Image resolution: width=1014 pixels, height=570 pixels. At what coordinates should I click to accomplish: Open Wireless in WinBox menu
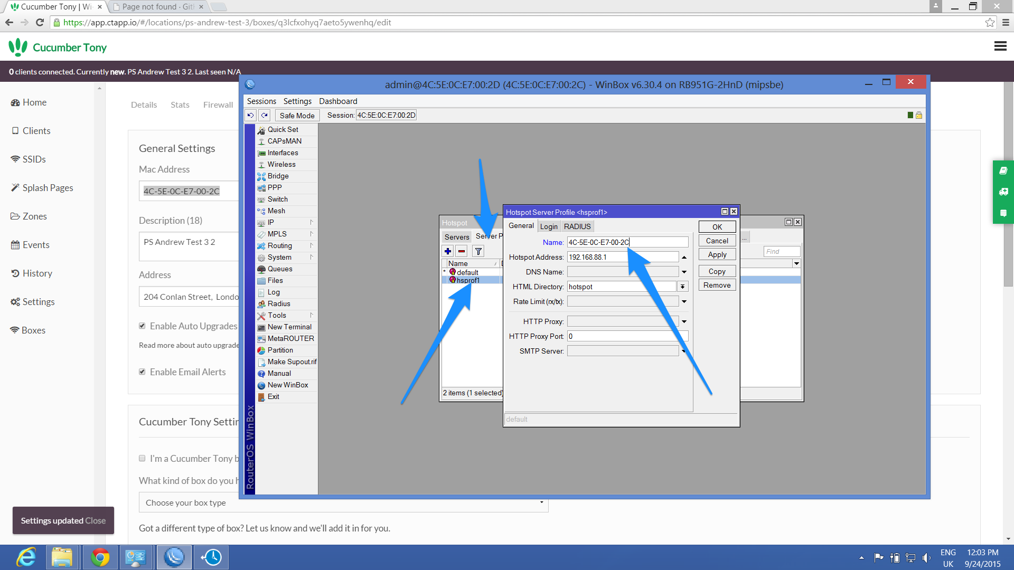coord(281,164)
